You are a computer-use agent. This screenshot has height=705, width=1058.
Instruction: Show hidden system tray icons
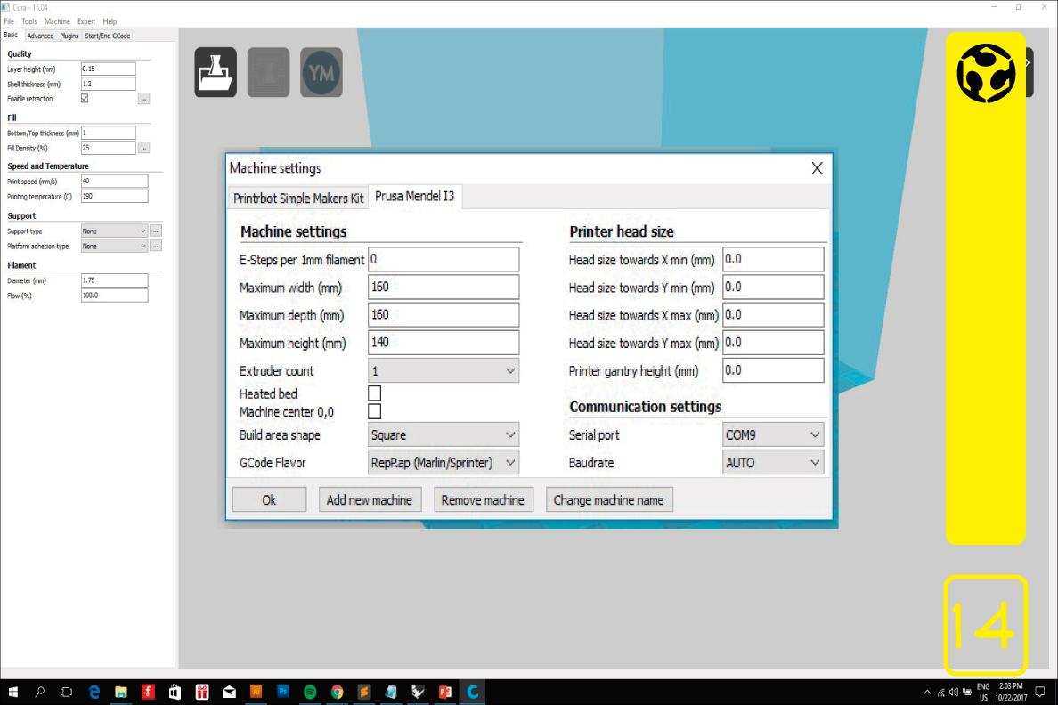coord(927,693)
